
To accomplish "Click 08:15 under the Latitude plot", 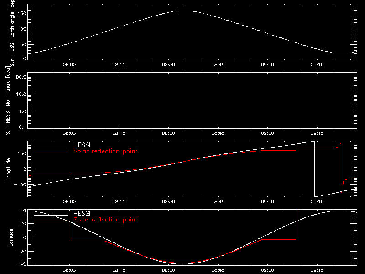I will tap(119, 270).
